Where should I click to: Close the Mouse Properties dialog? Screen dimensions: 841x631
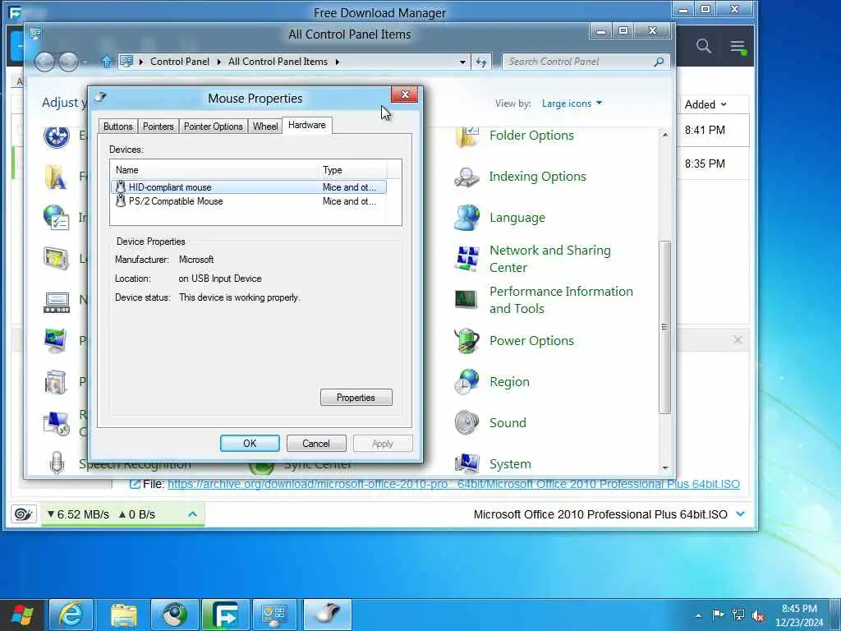pyautogui.click(x=405, y=95)
